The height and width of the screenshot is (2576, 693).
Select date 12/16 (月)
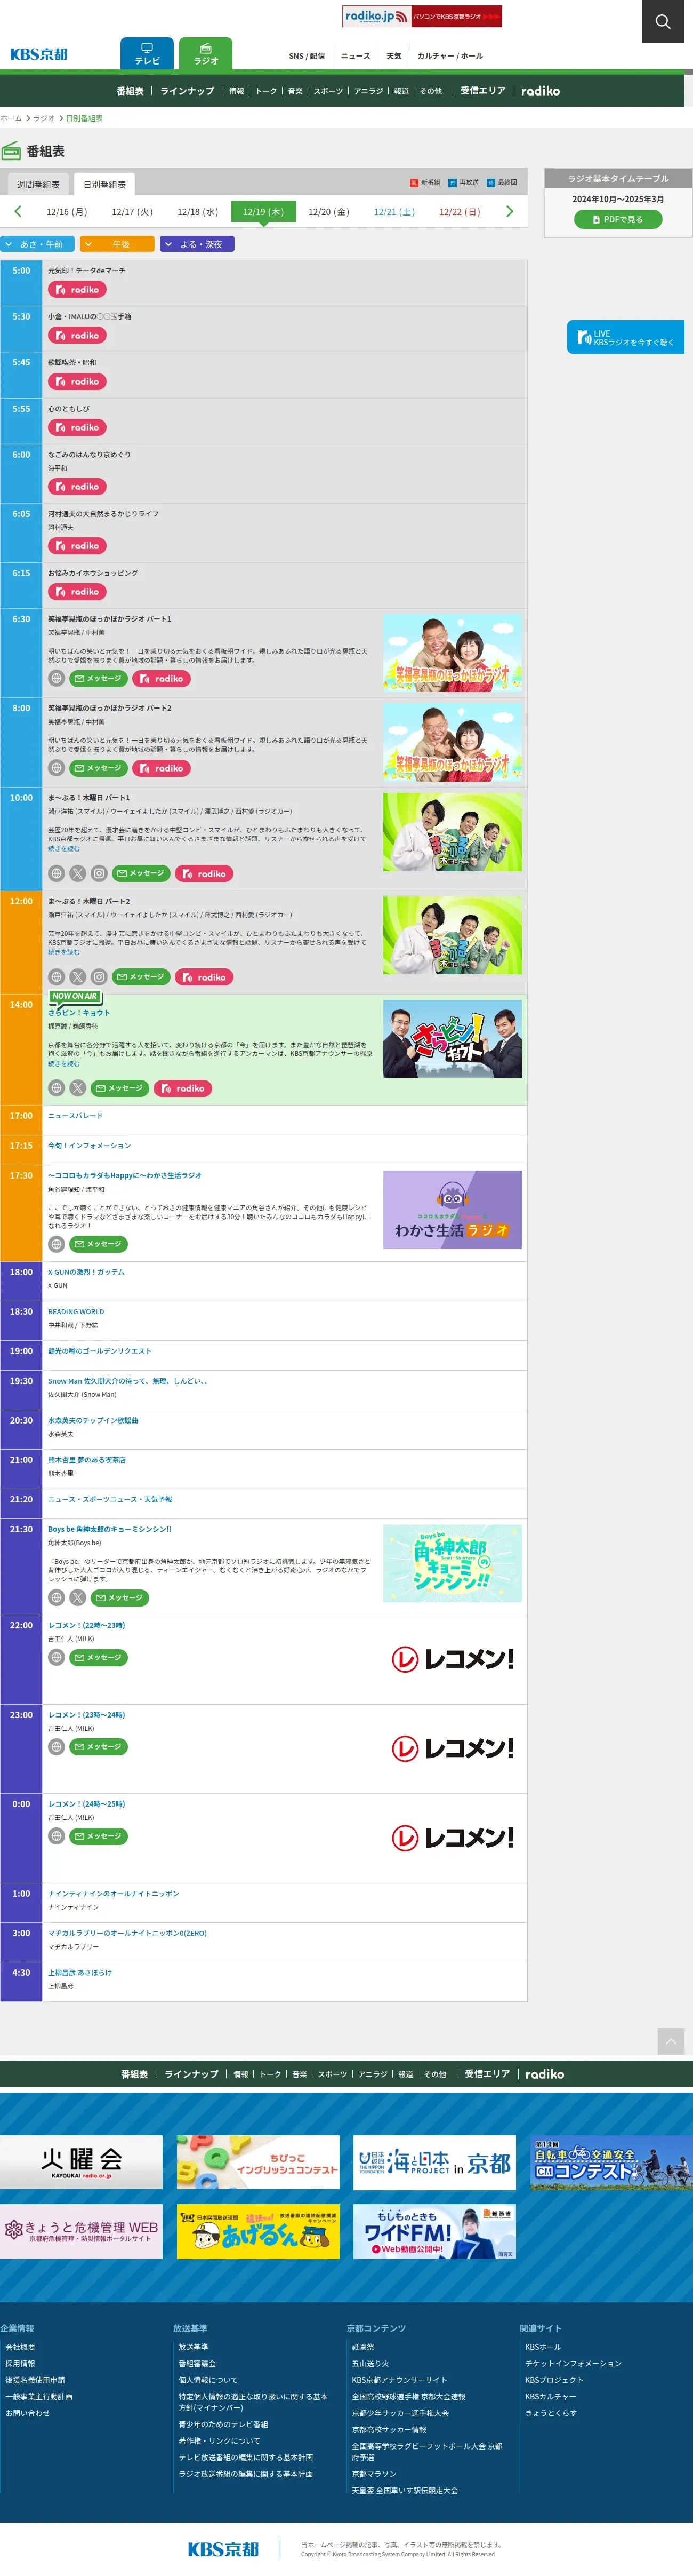click(x=67, y=212)
